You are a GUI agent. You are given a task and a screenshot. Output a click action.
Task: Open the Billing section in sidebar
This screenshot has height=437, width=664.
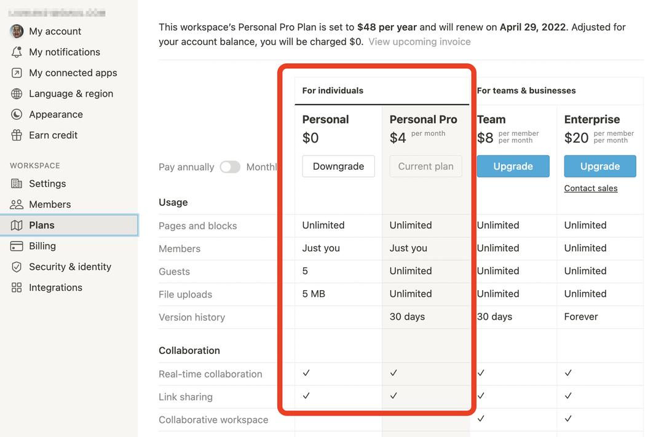pos(42,246)
